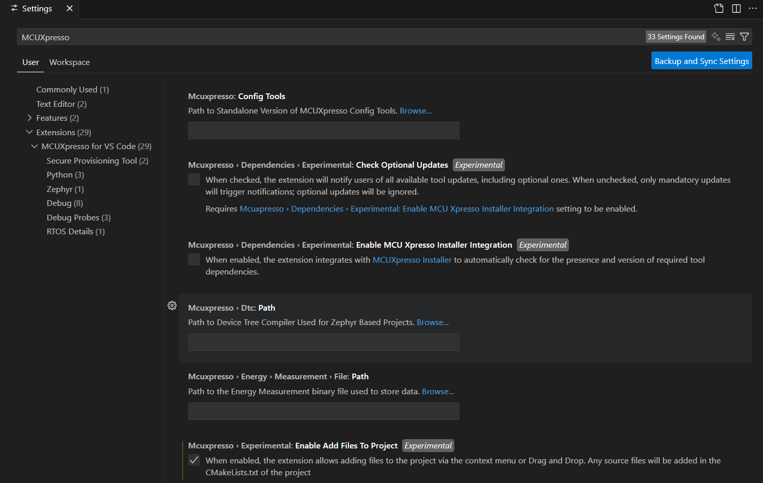The image size is (763, 483).
Task: Split the editor to the right
Action: [736, 8]
